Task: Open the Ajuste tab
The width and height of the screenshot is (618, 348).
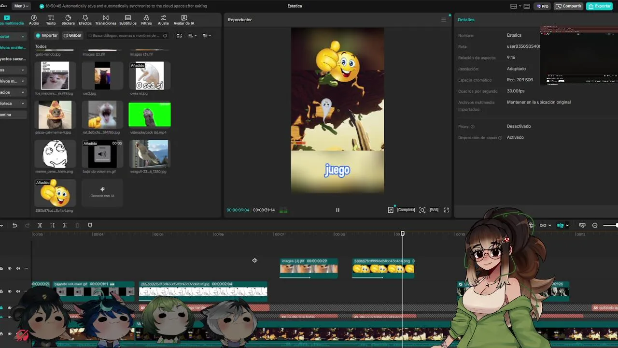Action: pos(163,20)
